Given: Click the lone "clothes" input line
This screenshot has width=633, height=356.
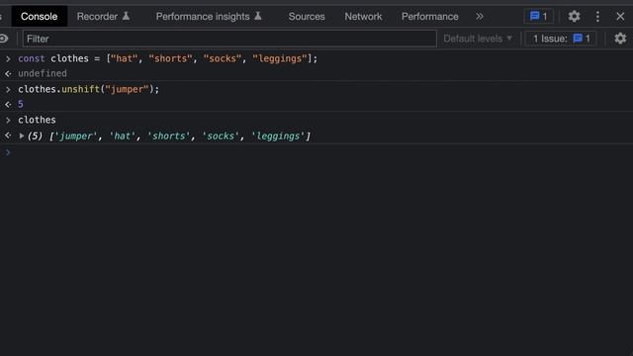Looking at the screenshot, I should (37, 120).
